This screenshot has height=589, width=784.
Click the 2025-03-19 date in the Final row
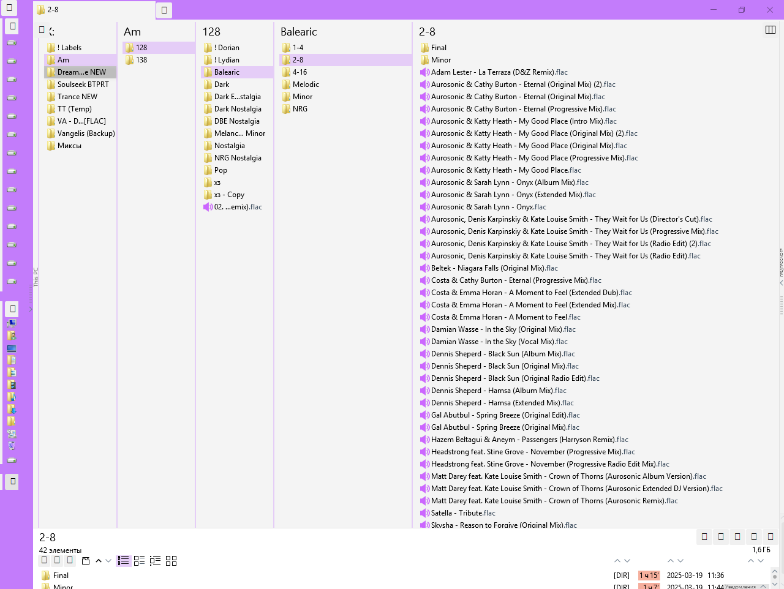pos(685,576)
